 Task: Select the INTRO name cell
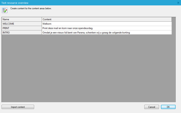tap(21, 33)
